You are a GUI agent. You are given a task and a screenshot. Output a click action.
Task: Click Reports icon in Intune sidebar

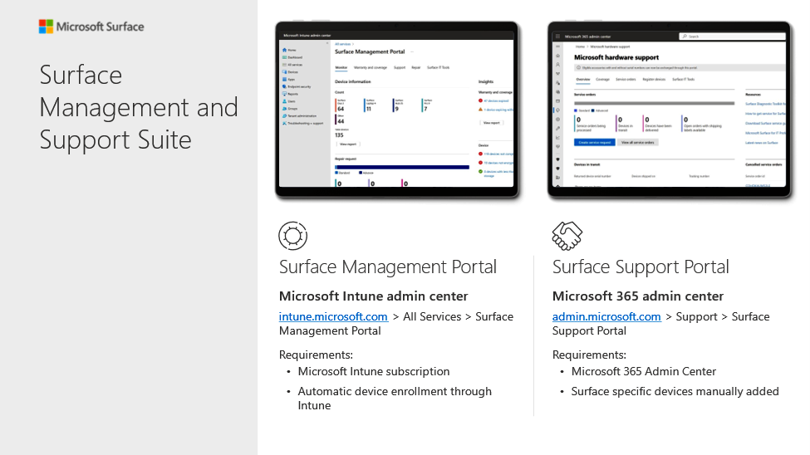[284, 94]
